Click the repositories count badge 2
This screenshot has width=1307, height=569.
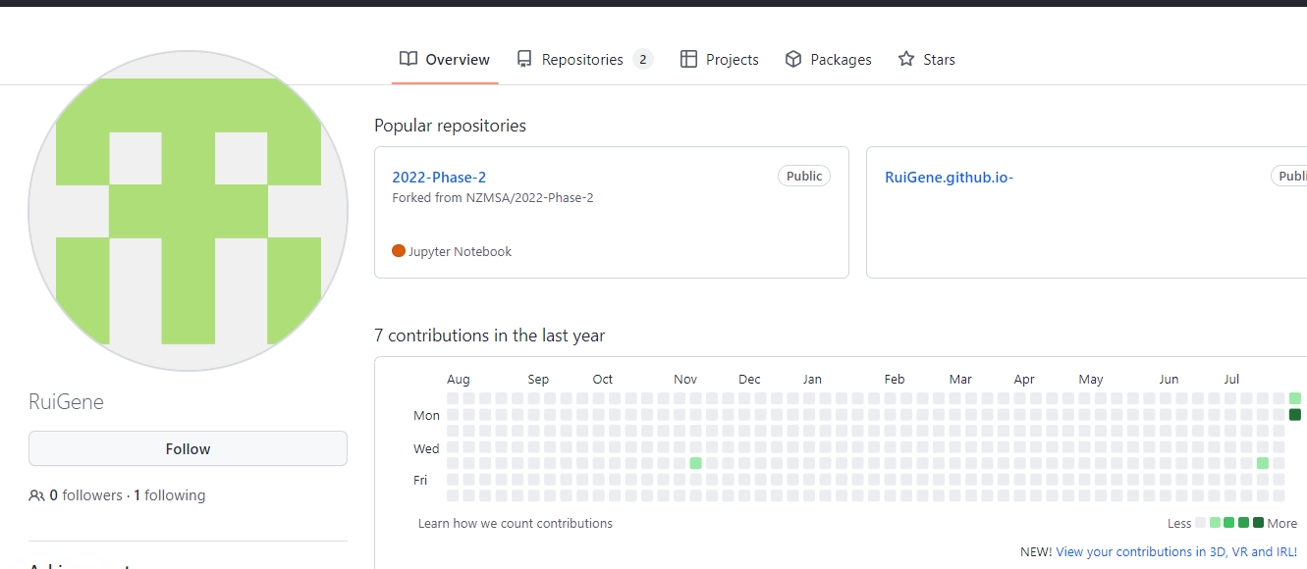(x=642, y=59)
